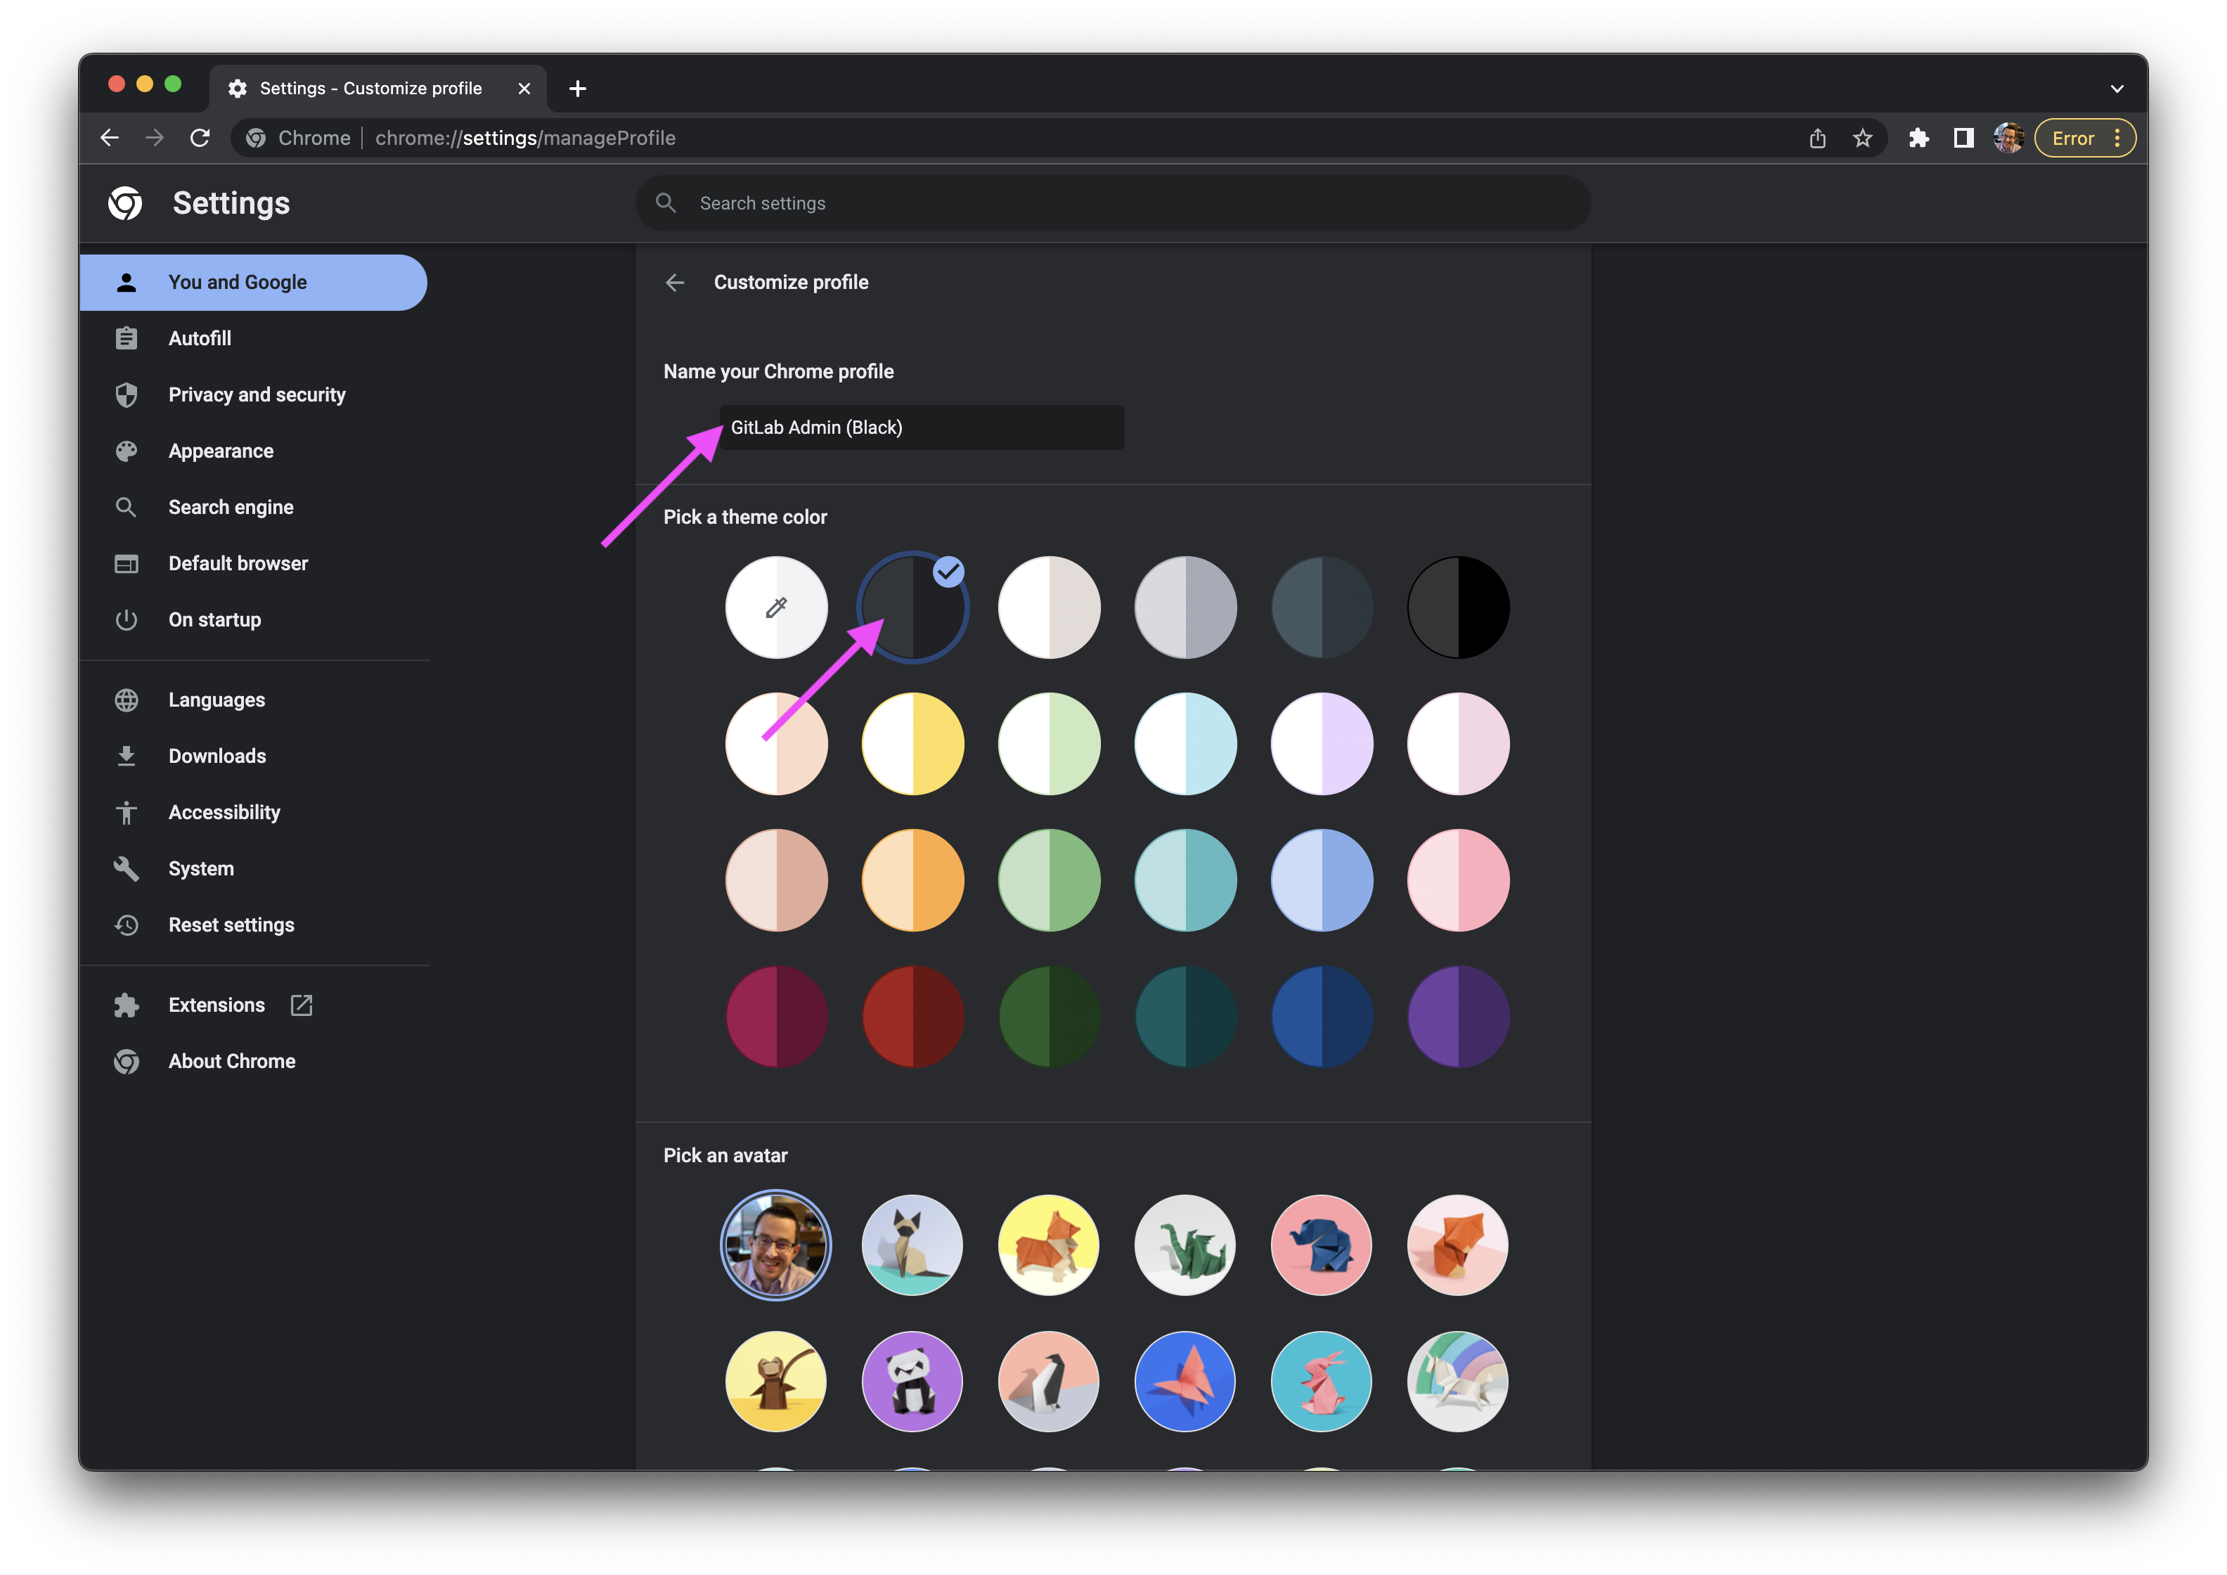Image resolution: width=2227 pixels, height=1575 pixels.
Task: Open the Error Chrome menu button
Action: tap(2084, 138)
